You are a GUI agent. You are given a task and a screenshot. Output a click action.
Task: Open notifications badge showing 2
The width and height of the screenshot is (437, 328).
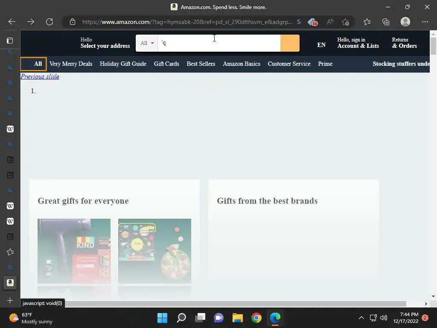point(425,318)
